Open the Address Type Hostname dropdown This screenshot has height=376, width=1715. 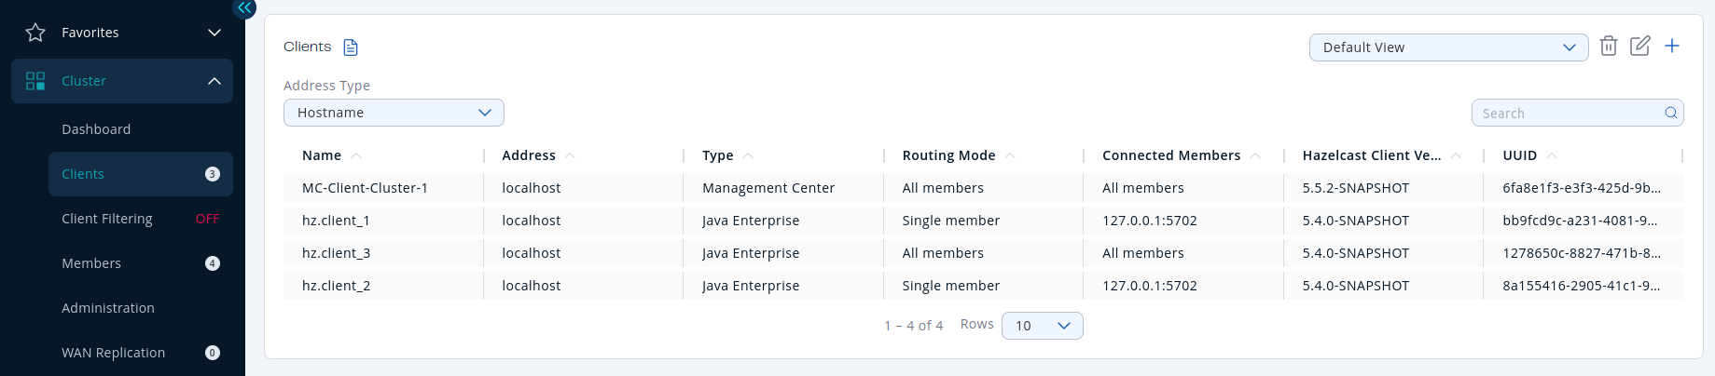394,113
